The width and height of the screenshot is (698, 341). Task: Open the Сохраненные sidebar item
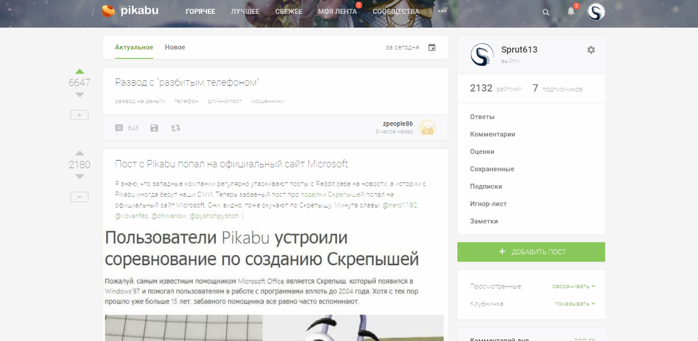tap(492, 169)
